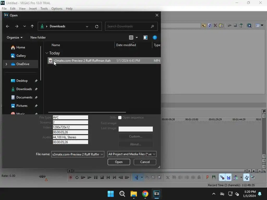Select the Selection Edit tool
Image resolution: width=267 pixels, height=200 pixels.
click(153, 178)
